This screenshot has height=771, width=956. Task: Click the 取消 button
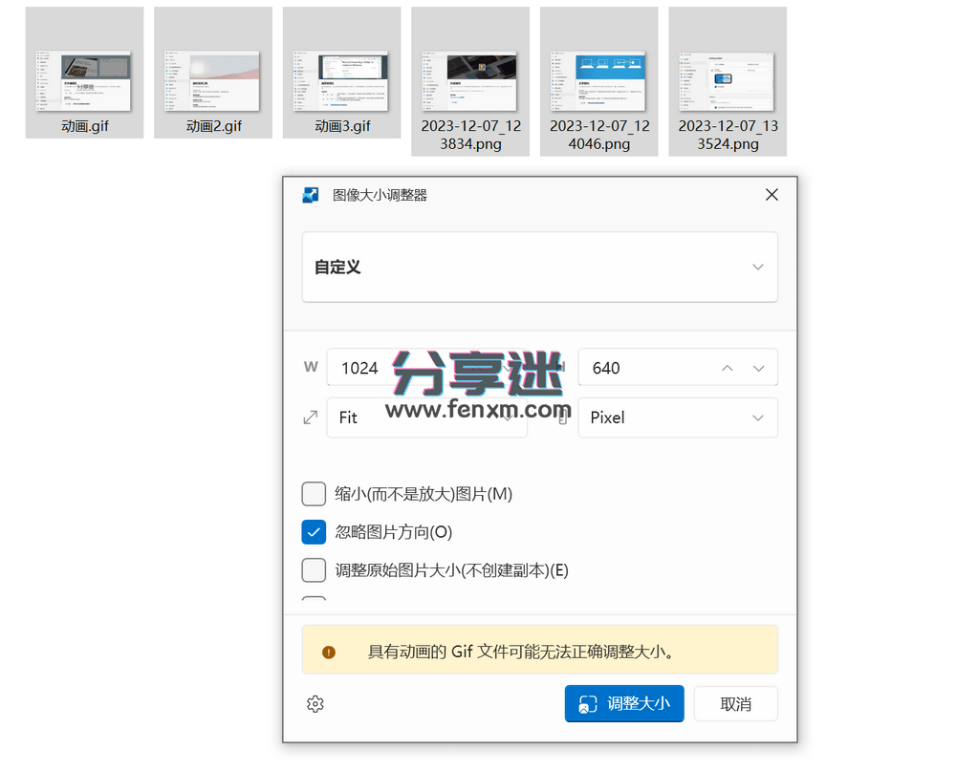(x=735, y=703)
